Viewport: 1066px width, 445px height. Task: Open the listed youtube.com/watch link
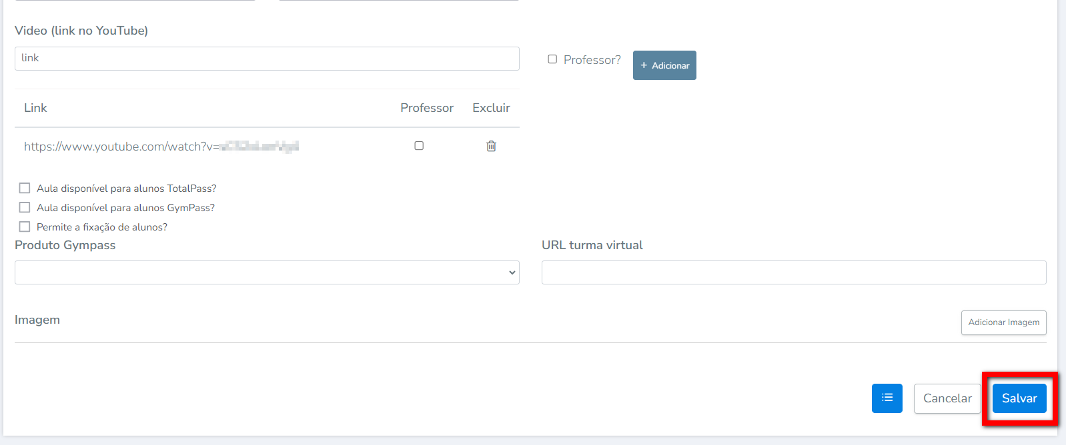(x=161, y=147)
